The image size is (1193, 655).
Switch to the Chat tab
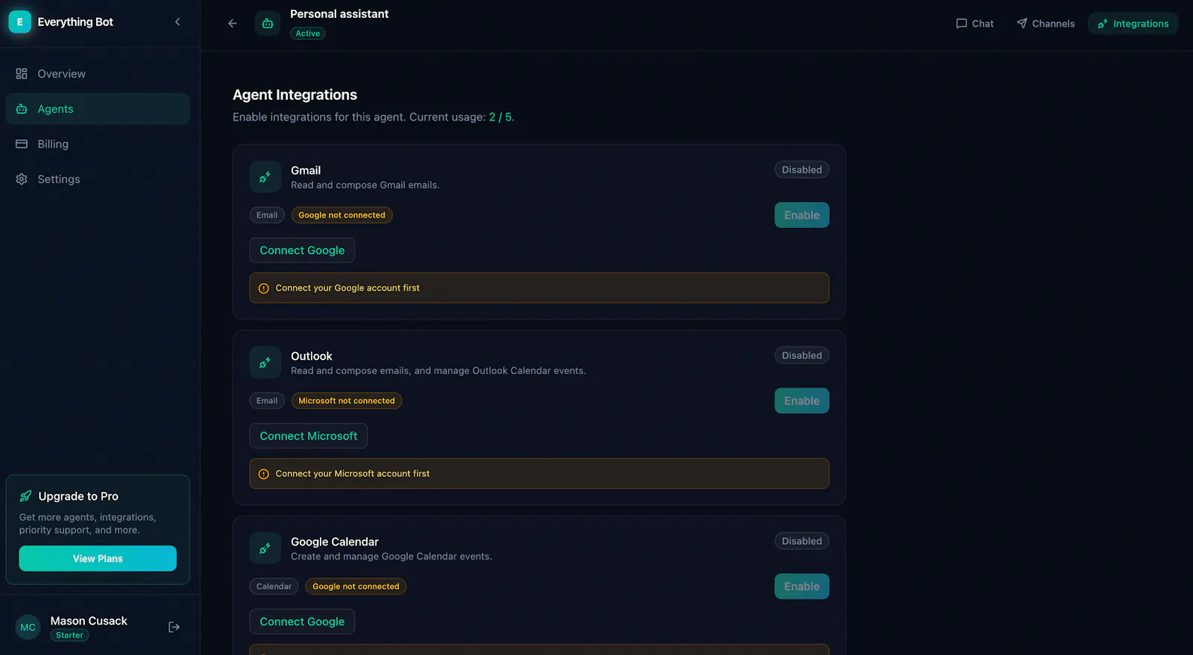[975, 24]
